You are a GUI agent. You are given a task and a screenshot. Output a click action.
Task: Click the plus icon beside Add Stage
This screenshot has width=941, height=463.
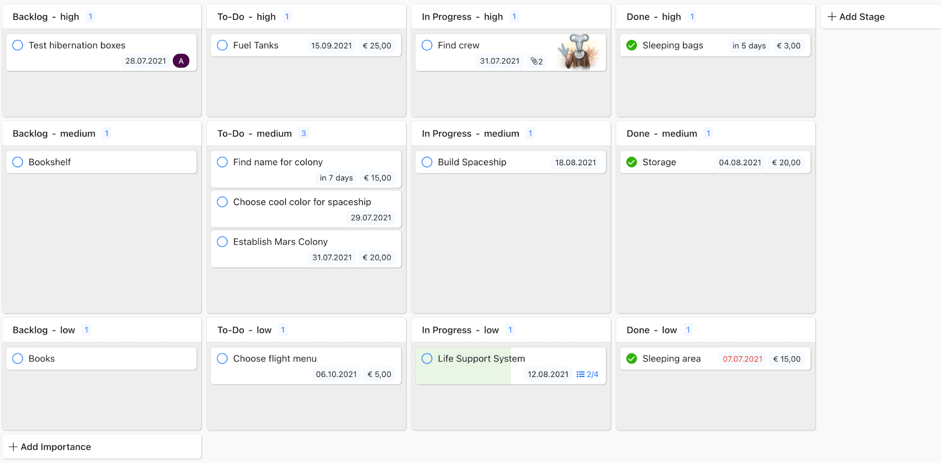(832, 17)
